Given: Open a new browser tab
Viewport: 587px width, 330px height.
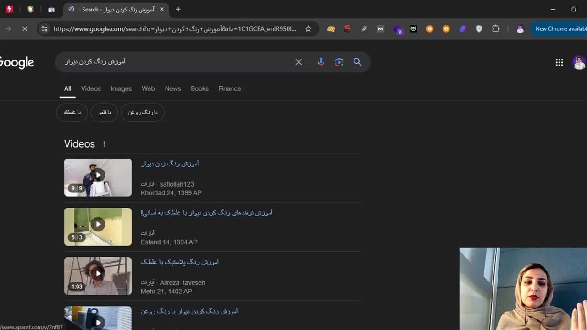Looking at the screenshot, I should coord(178,9).
